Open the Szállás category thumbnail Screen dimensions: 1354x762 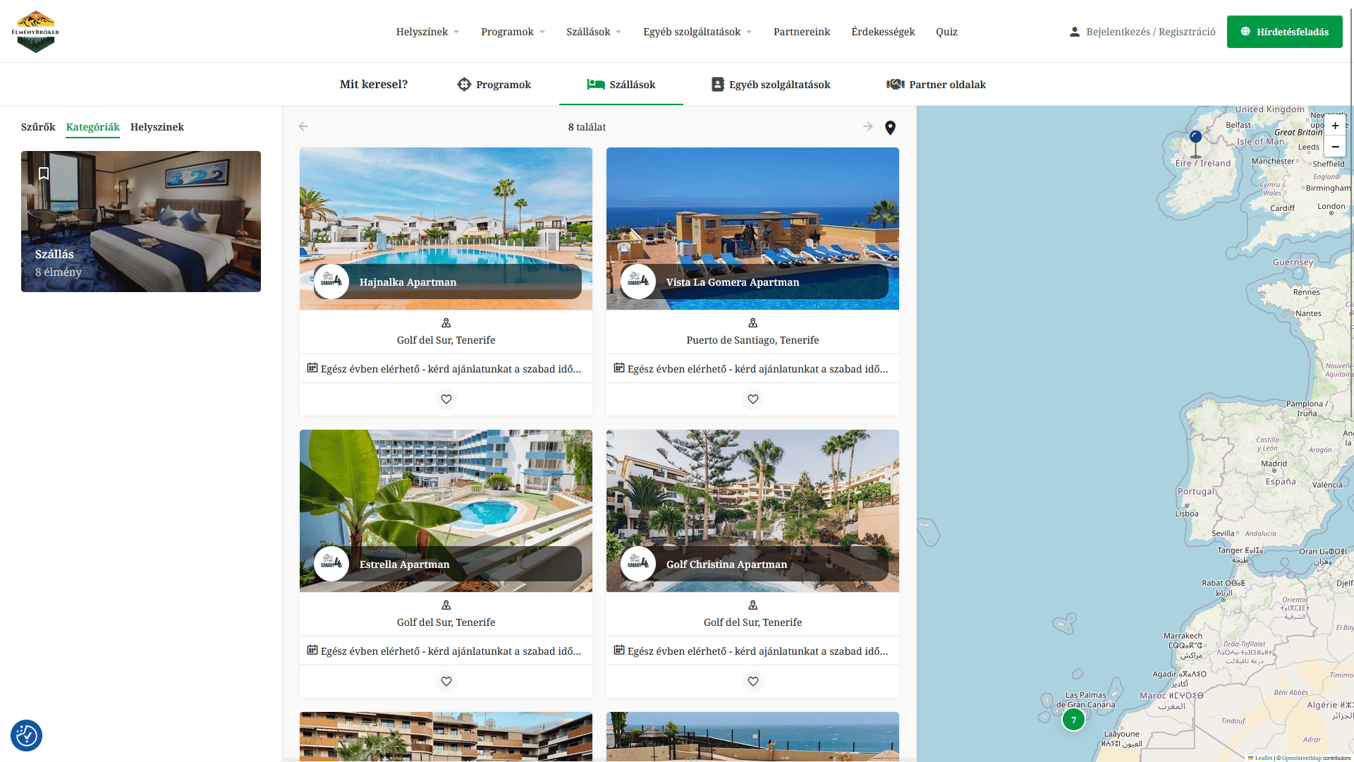click(141, 222)
